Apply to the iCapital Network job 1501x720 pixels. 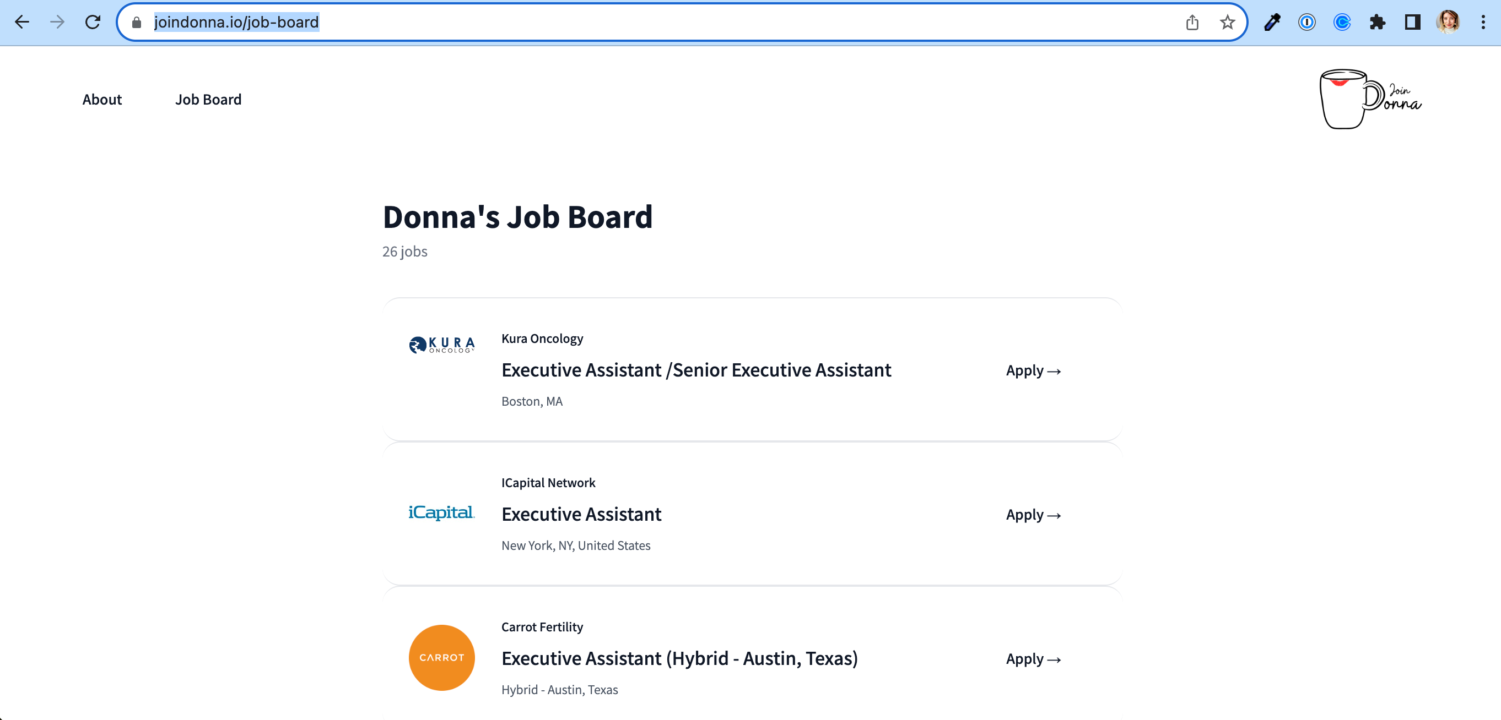1033,515
